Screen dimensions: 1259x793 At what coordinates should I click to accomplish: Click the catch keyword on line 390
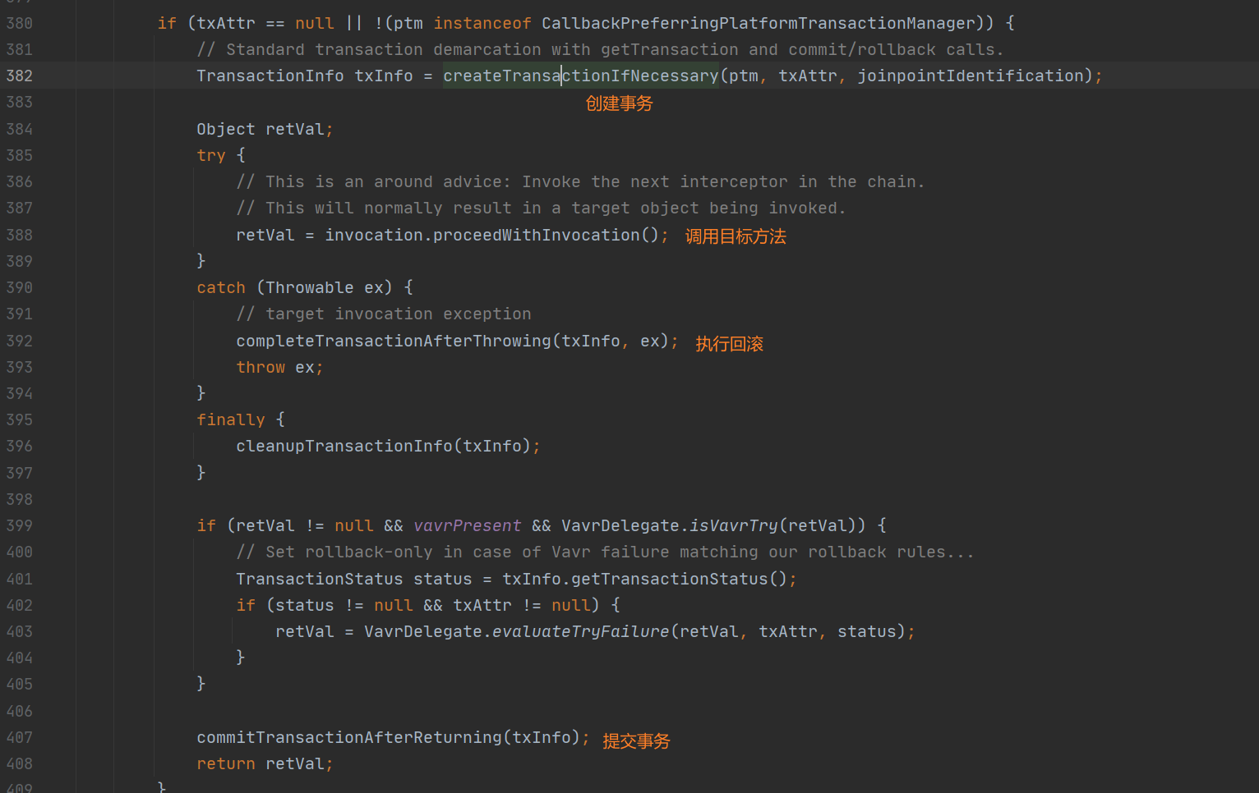click(221, 287)
